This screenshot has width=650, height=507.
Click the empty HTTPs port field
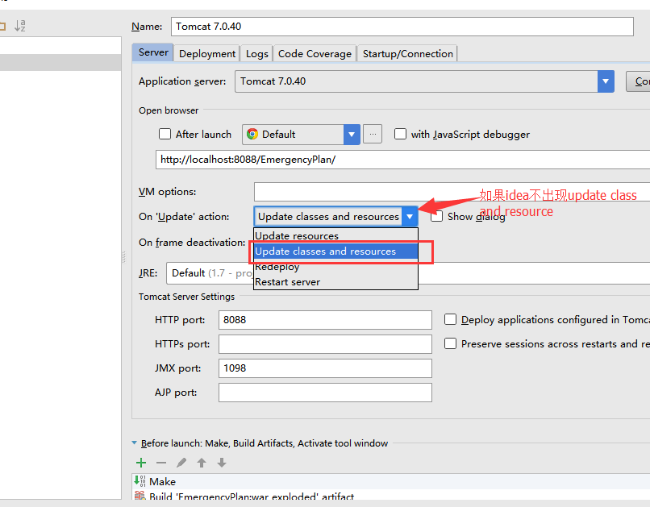(x=325, y=344)
